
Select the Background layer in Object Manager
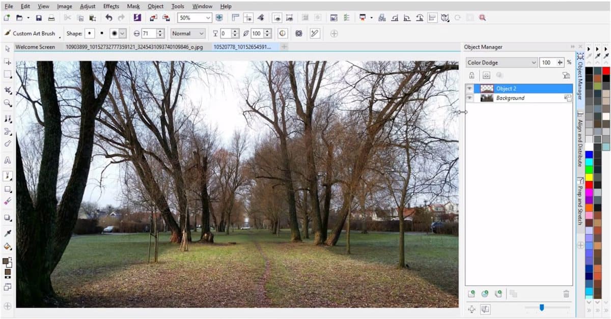tap(510, 98)
